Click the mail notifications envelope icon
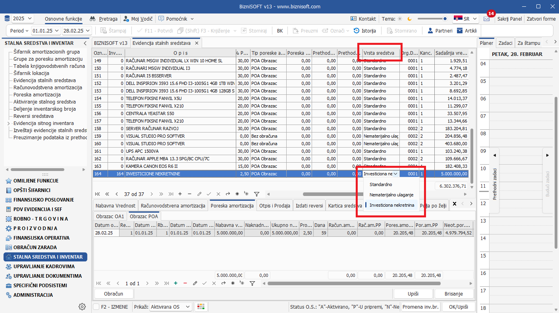Screen dimensions: 559x313 486,19
